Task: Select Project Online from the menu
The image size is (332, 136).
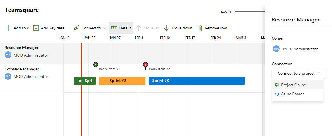Action: coord(293,85)
